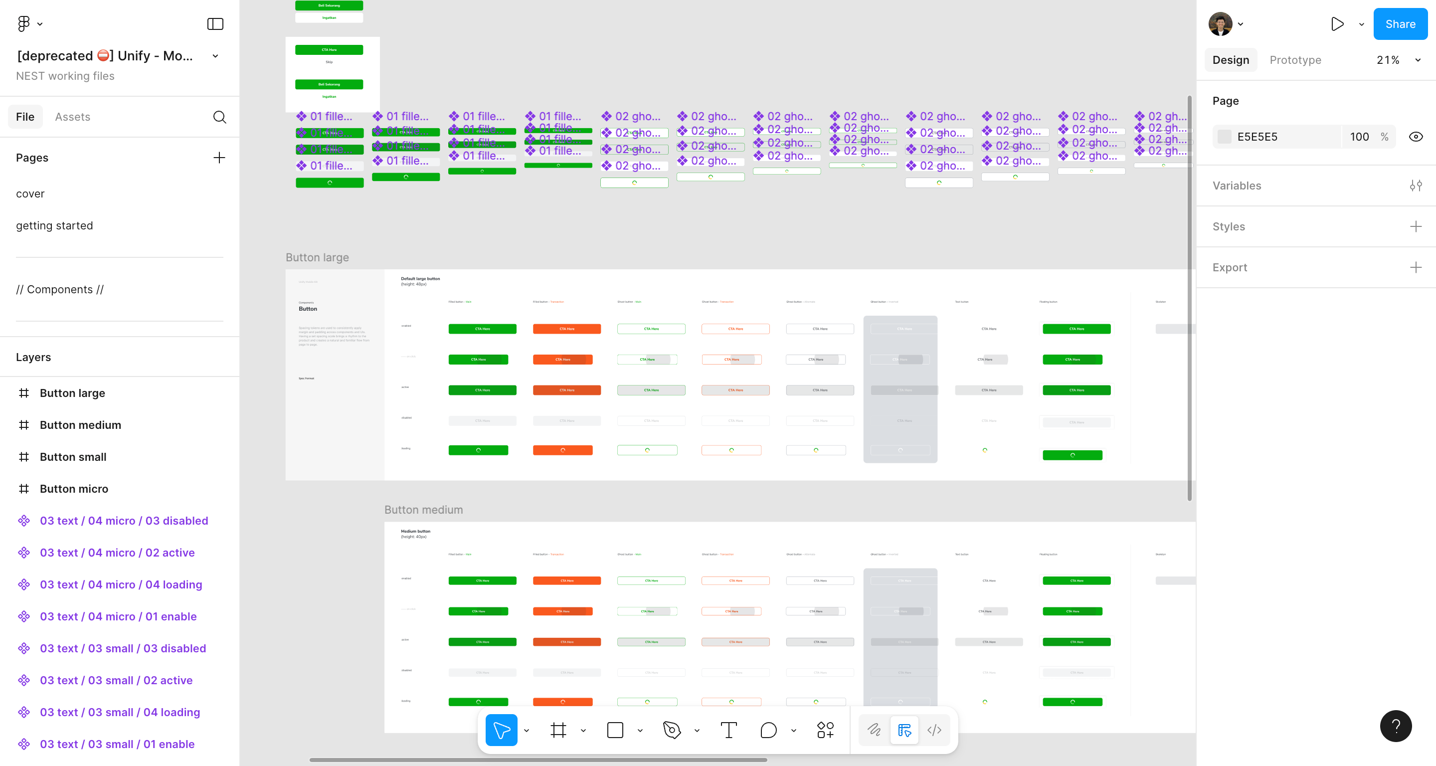
Task: Select the Move tool in toolbar
Action: [501, 730]
